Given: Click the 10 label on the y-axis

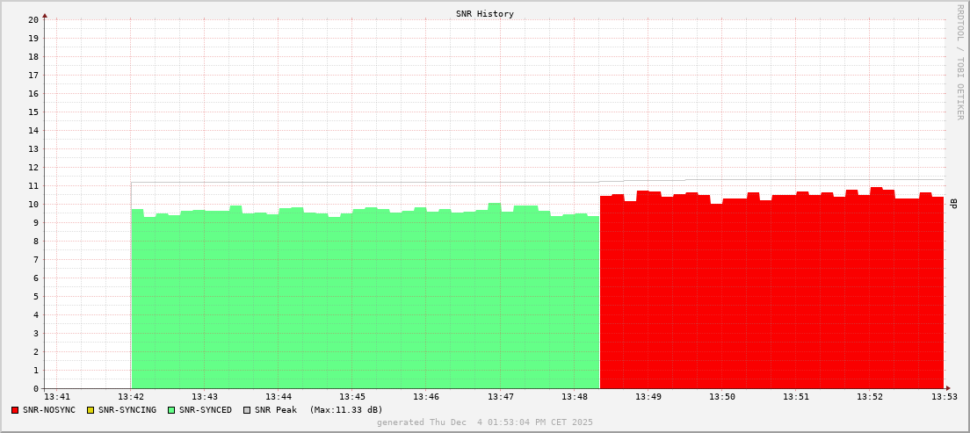Looking at the screenshot, I should (33, 204).
